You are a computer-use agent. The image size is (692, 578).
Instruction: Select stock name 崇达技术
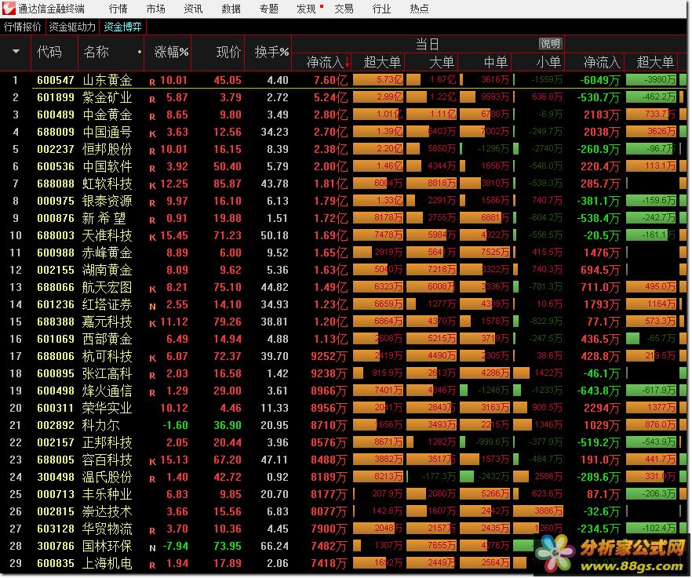(x=107, y=512)
